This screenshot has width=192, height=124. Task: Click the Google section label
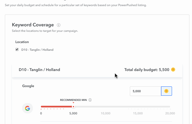[x=28, y=86]
